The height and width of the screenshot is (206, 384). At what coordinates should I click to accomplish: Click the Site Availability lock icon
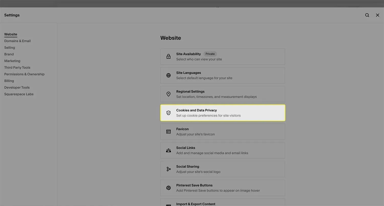click(168, 56)
